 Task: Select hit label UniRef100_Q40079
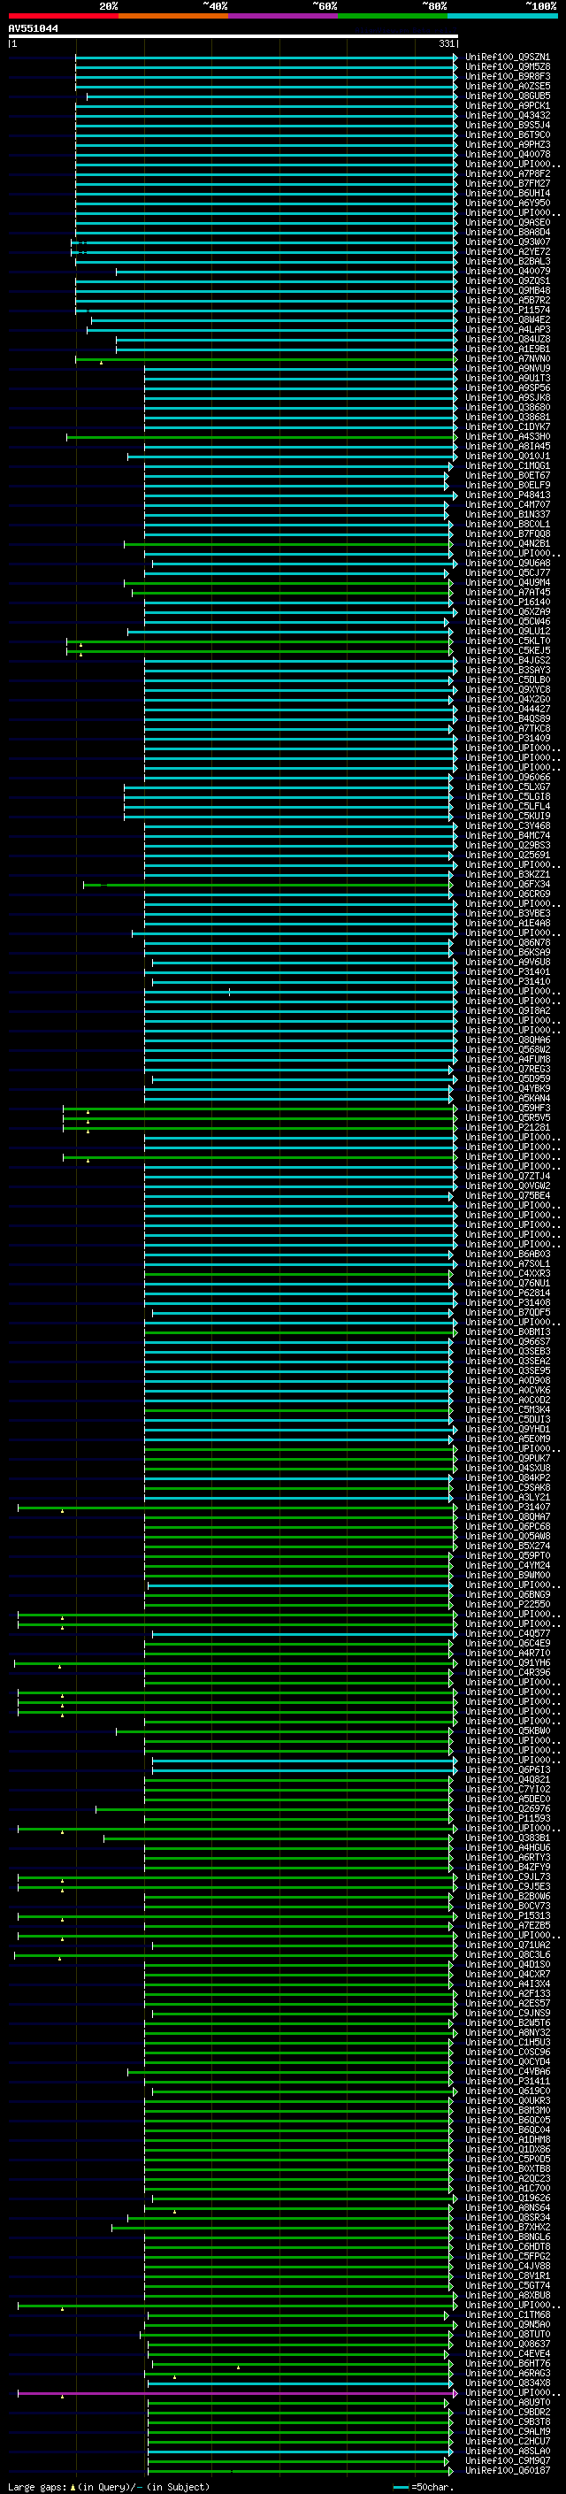point(507,271)
